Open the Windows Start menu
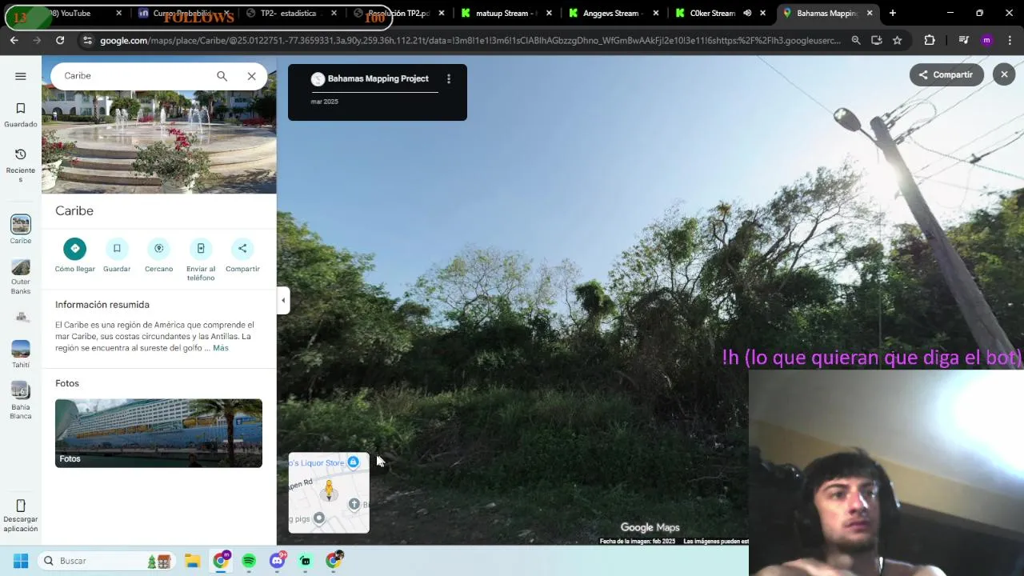The width and height of the screenshot is (1024, 576). click(21, 561)
